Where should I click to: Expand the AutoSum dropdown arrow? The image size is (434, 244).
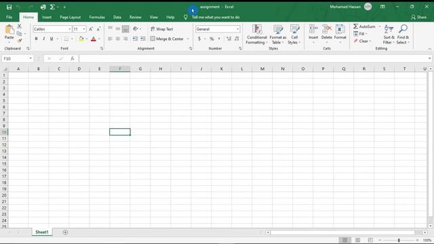380,26
